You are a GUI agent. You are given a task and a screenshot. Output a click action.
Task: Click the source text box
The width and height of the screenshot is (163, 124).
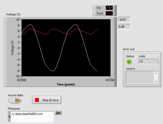point(140,77)
